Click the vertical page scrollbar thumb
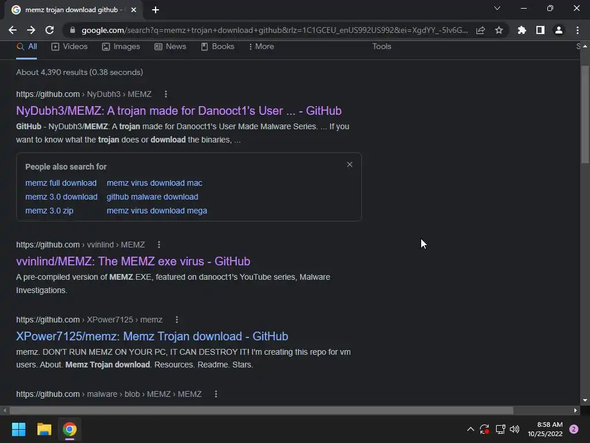Viewport: 590px width, 443px height. pos(585,115)
